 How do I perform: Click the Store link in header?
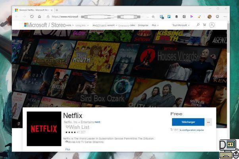tap(58, 25)
